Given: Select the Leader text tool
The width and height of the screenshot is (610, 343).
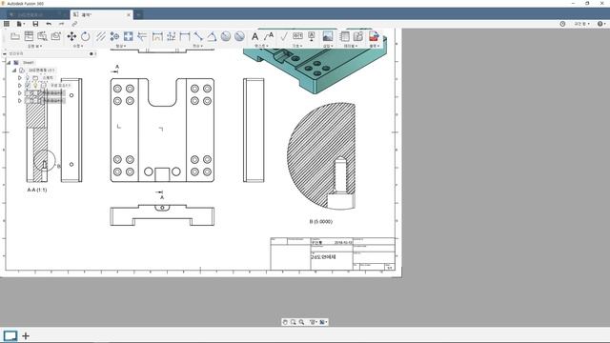Looking at the screenshot, I should 269,36.
